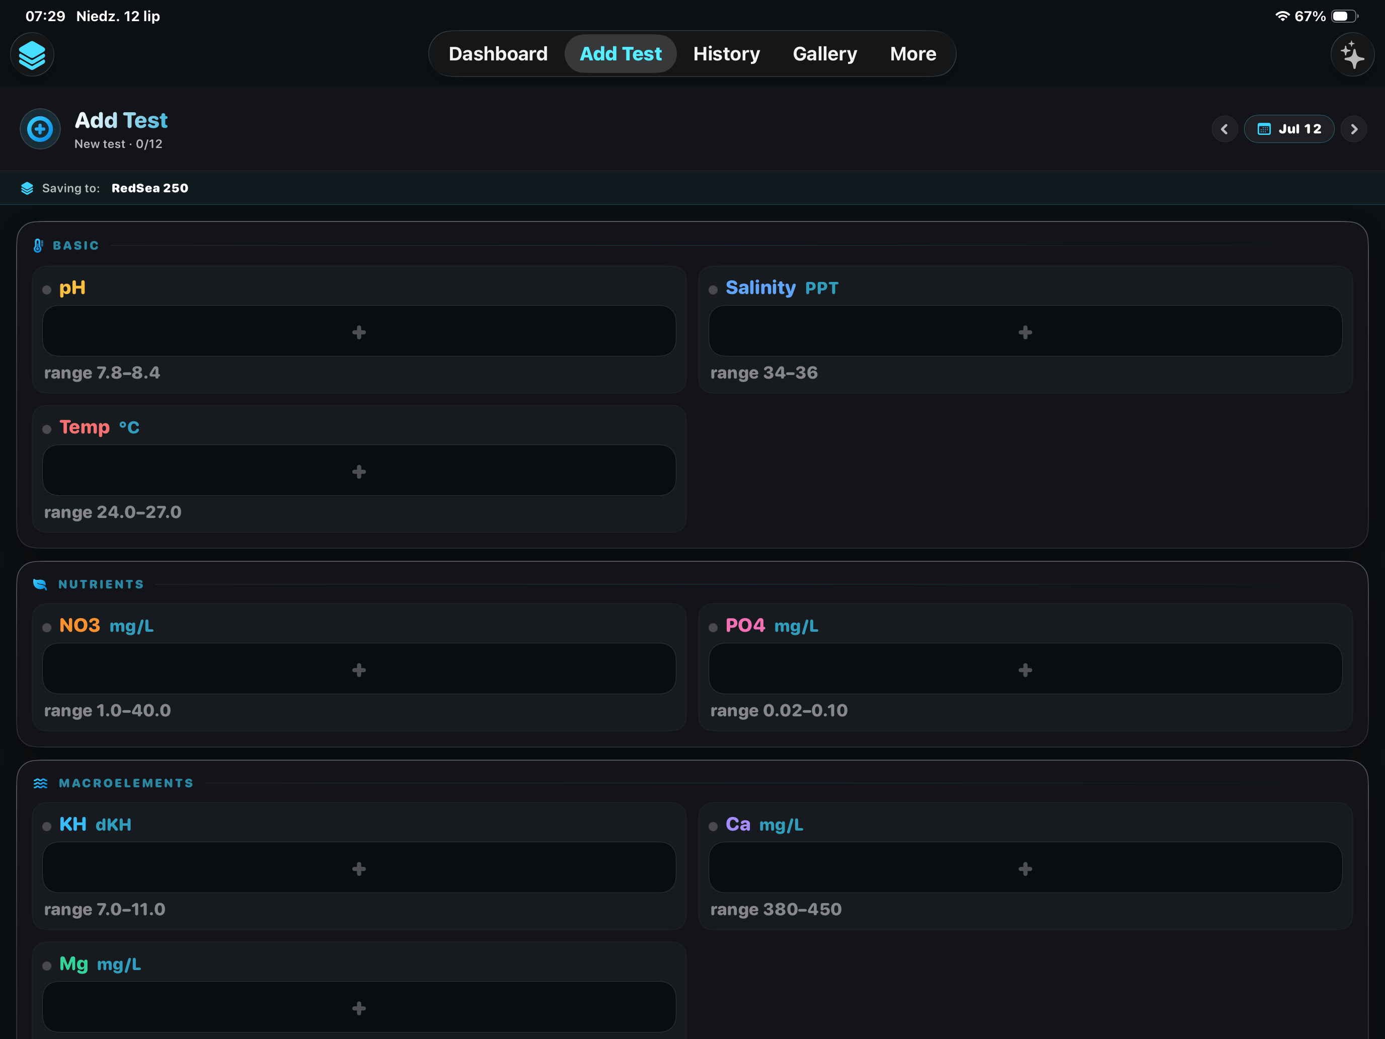Tap the PO4 parameter label
Viewport: 1385px width, 1039px height.
coord(745,626)
